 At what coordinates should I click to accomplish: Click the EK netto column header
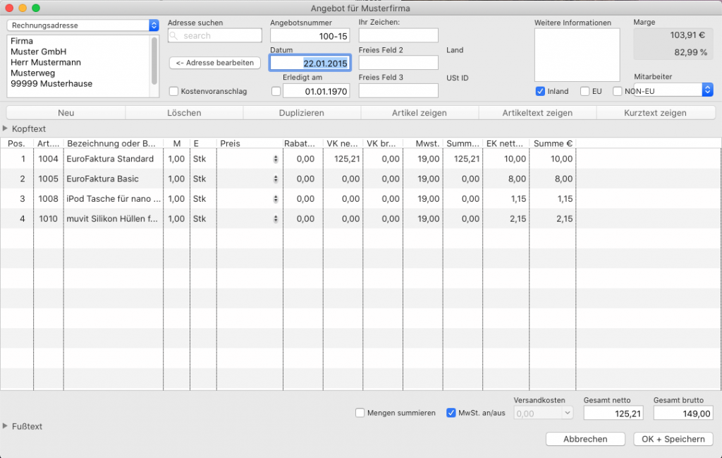click(x=506, y=144)
